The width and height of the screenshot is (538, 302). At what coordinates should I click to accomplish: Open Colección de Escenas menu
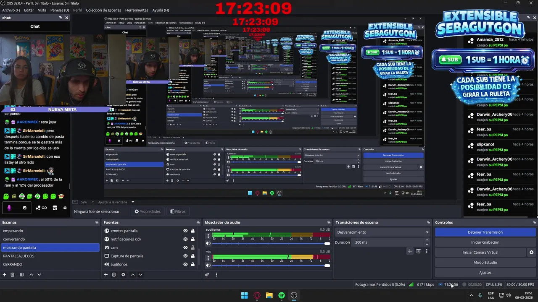click(x=103, y=10)
